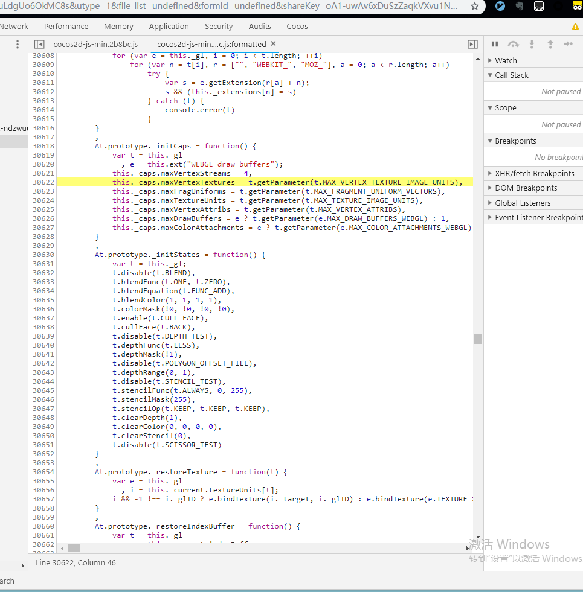Open the Evernote elephant extension
Viewport: 583px width, 592px height.
pyautogui.click(x=520, y=6)
